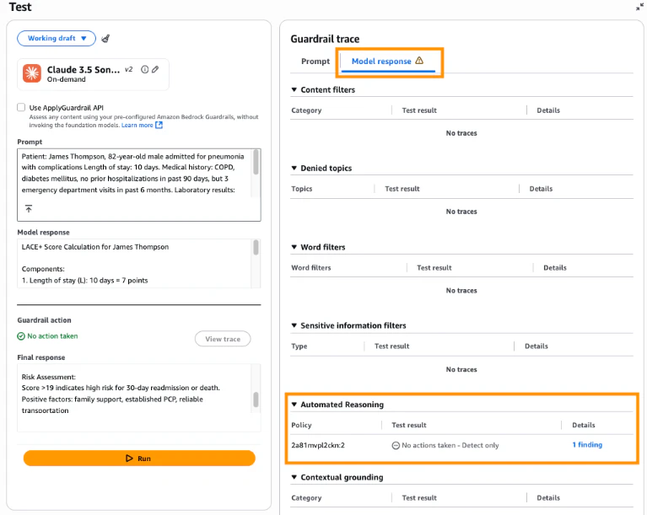The width and height of the screenshot is (647, 515).
Task: Click the 'Length of stay (L): 10 days' line
Action: coord(84,281)
